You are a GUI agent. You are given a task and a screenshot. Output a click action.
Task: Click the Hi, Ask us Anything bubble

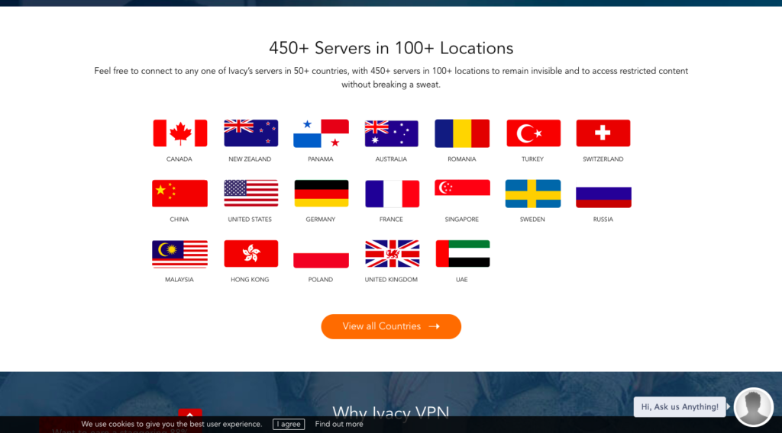click(680, 406)
